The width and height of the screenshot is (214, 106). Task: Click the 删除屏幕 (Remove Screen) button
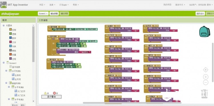pyautogui.click(x=64, y=13)
